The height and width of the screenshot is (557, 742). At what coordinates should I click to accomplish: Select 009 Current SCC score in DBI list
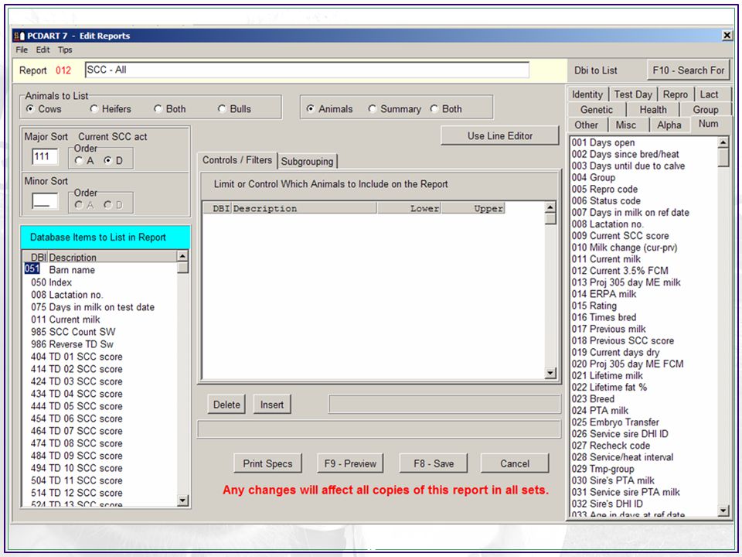644,235
